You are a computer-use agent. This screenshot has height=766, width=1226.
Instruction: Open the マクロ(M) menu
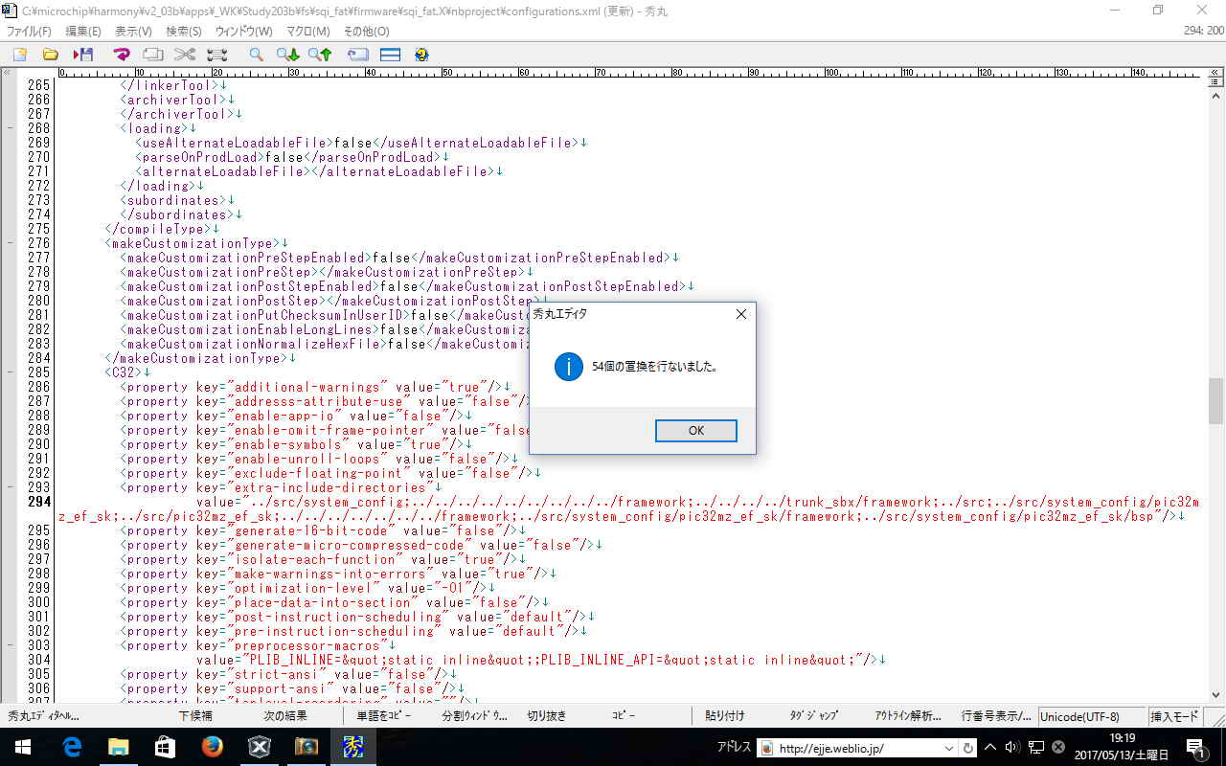(x=307, y=32)
